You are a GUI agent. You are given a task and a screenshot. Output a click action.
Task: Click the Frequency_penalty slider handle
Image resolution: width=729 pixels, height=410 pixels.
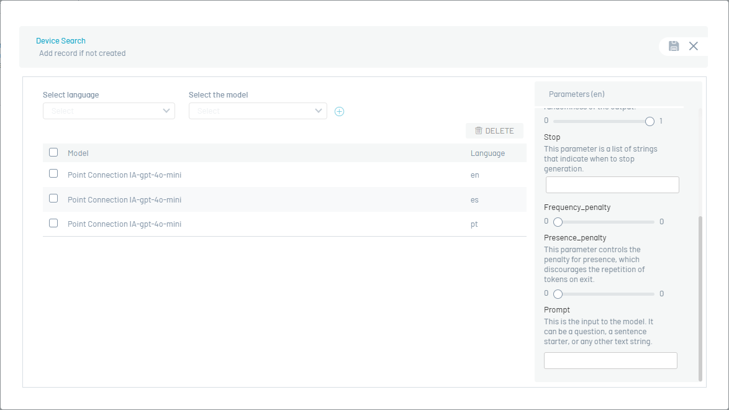558,222
